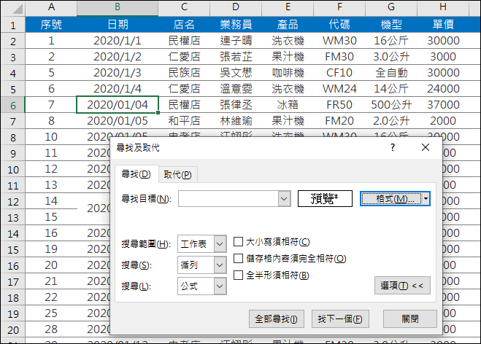Image resolution: width=481 pixels, height=344 pixels.
Task: Open the 搜尋 公式 dropdown
Action: coord(220,286)
